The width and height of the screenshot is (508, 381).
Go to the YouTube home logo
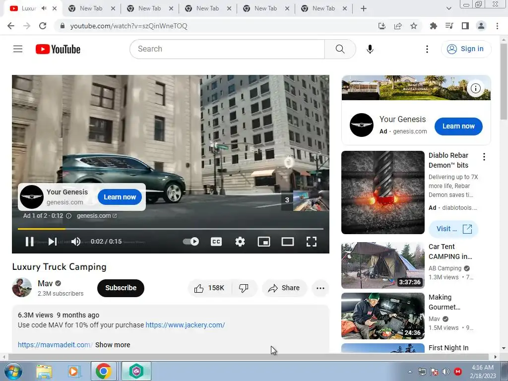coord(58,49)
